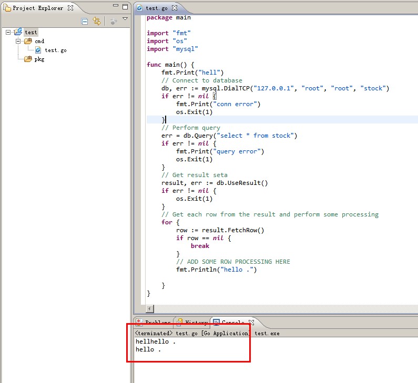This screenshot has height=383, width=418.
Task: Close the Project Explorer view
Action: [70, 8]
